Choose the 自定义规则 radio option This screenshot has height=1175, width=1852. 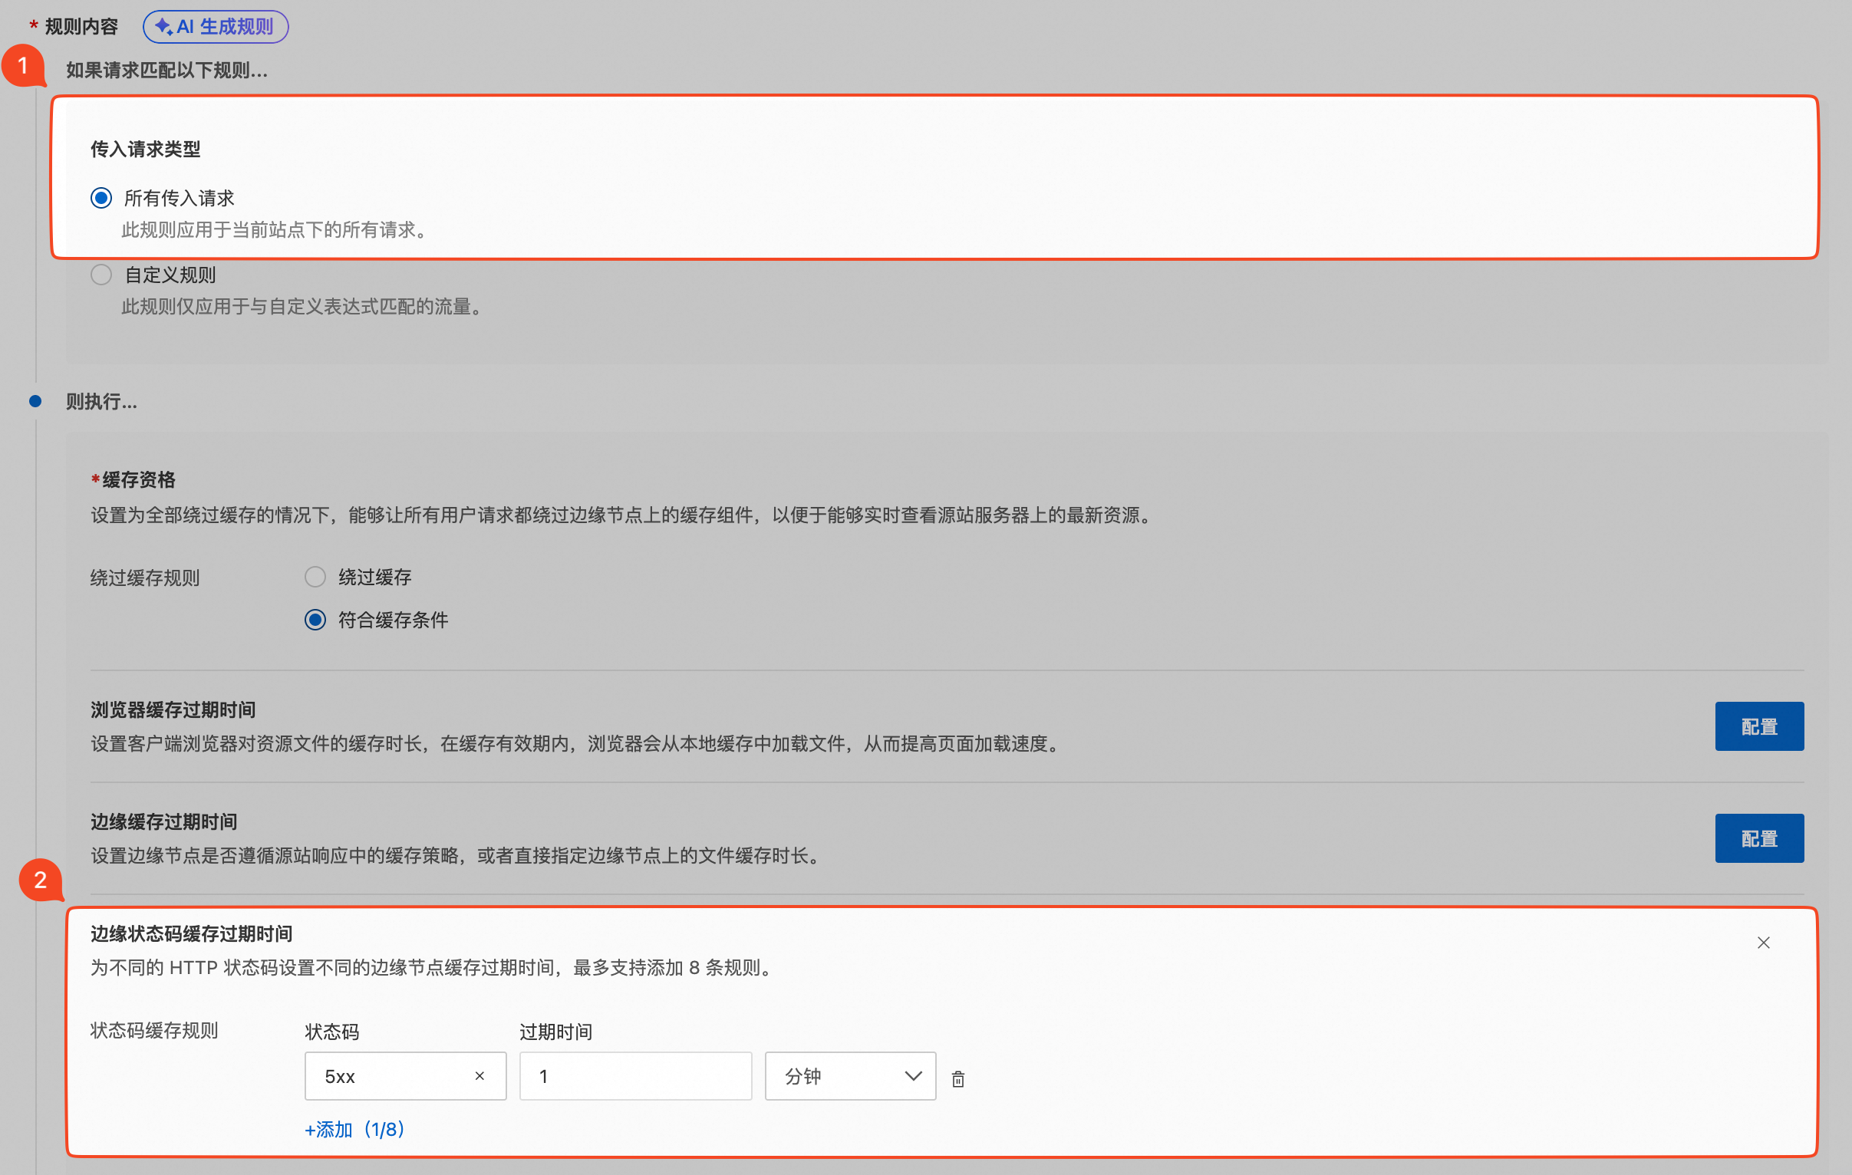(x=101, y=275)
